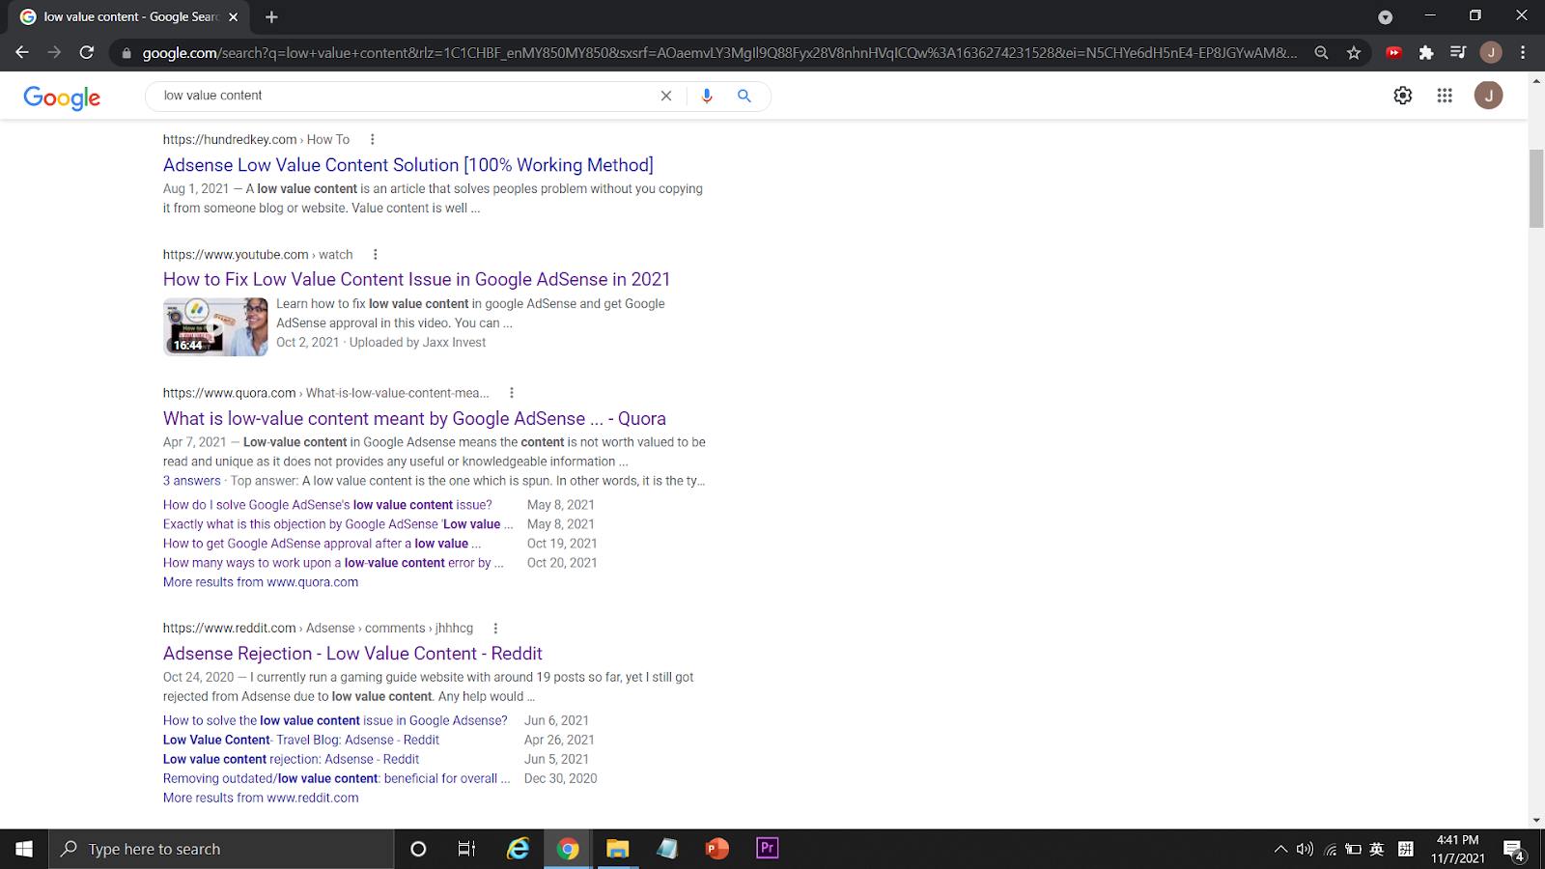Viewport: 1545px width, 869px height.
Task: Click the Chrome back arrow
Action: tap(22, 52)
